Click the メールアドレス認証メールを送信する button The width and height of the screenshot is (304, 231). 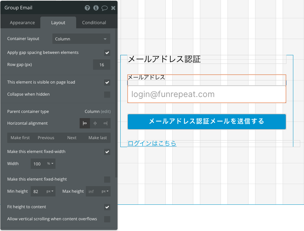(207, 122)
